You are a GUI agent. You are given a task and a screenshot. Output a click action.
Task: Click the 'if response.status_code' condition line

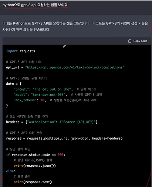click(x=36, y=155)
